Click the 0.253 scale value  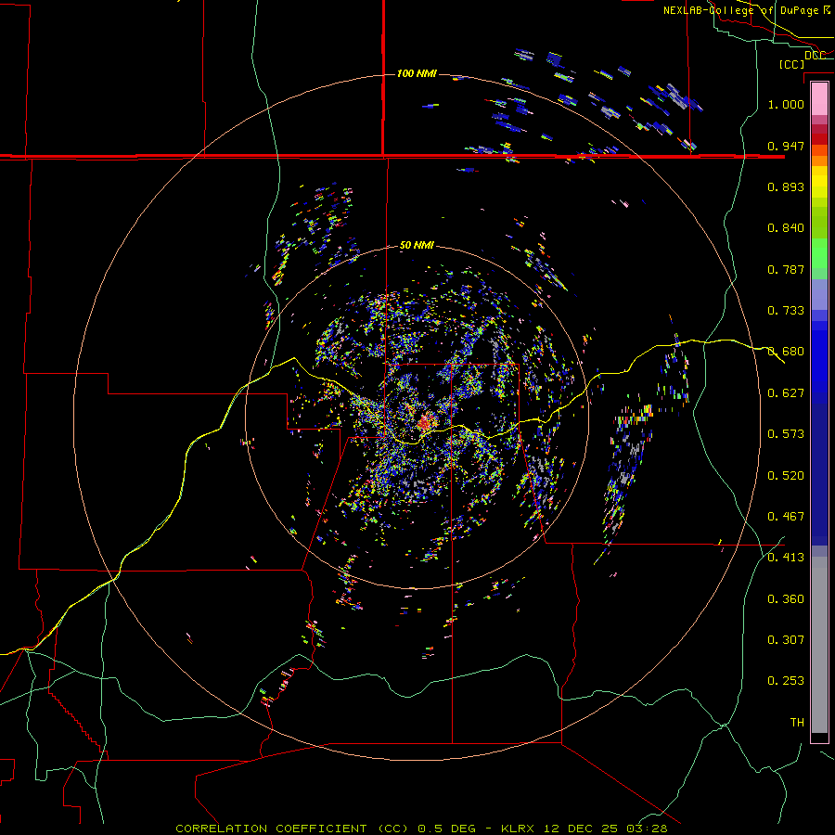pyautogui.click(x=786, y=681)
